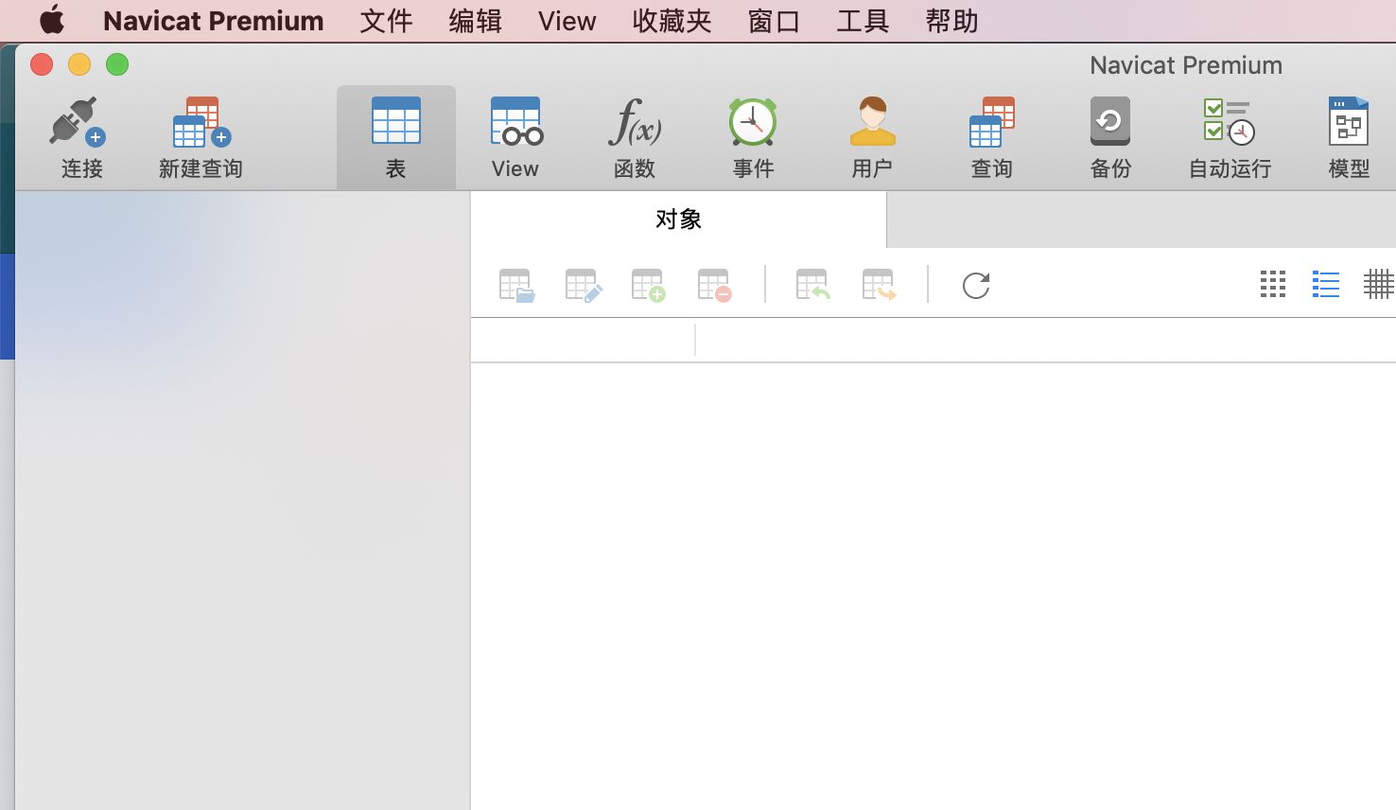1396x810 pixels.
Task: Switch to icon grid view
Action: (x=1273, y=284)
